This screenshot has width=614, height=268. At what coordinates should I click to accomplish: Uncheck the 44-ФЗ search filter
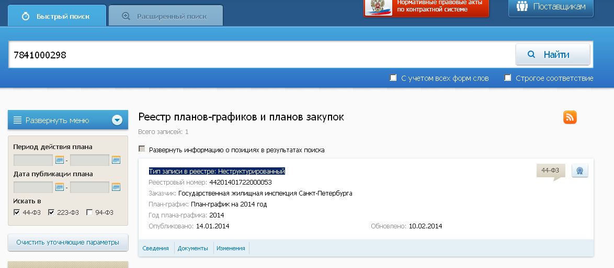16,212
